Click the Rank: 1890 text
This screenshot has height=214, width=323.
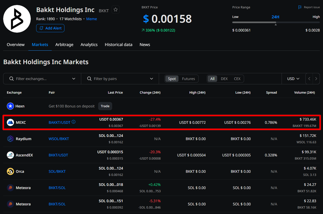click(x=45, y=19)
